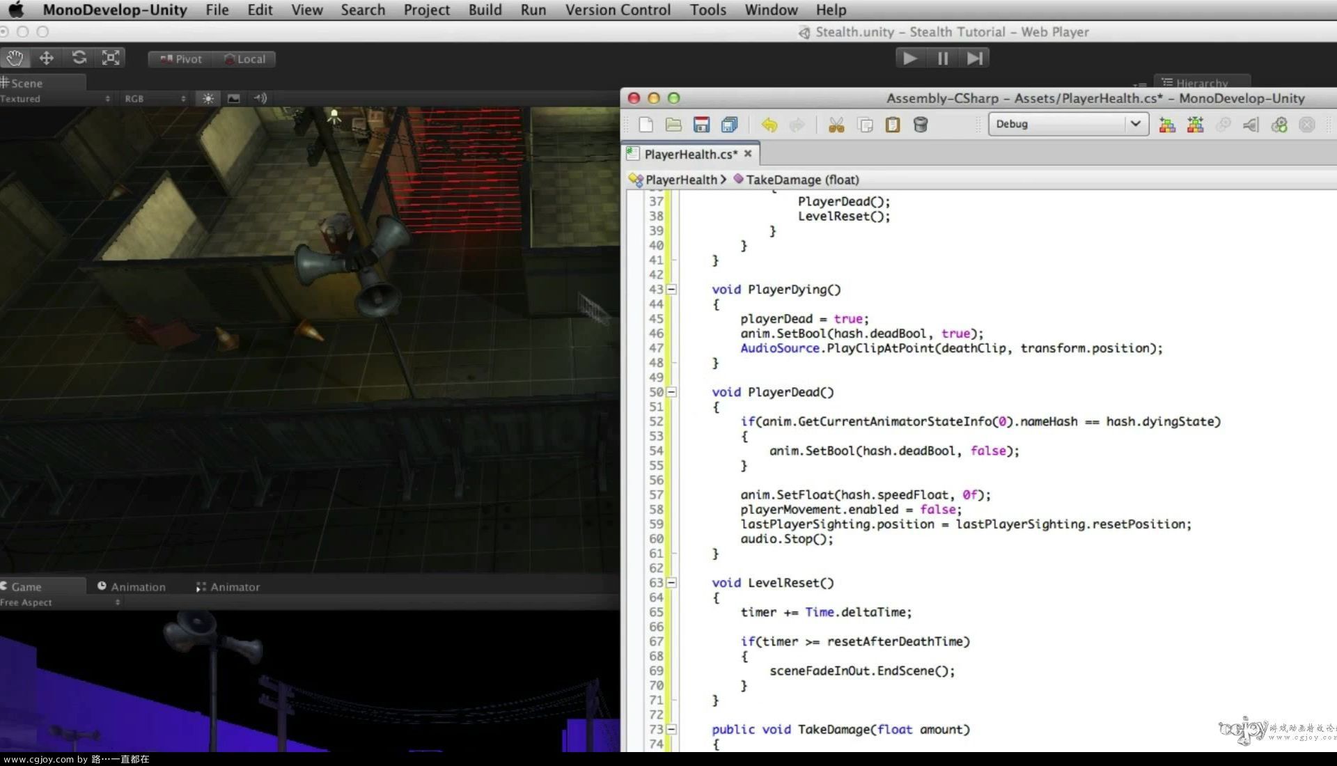Open the Free Aspect dropdown in Game view

[x=61, y=602]
